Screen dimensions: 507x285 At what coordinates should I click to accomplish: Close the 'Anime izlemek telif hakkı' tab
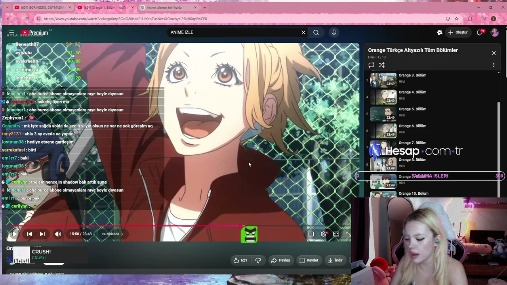click(196, 8)
